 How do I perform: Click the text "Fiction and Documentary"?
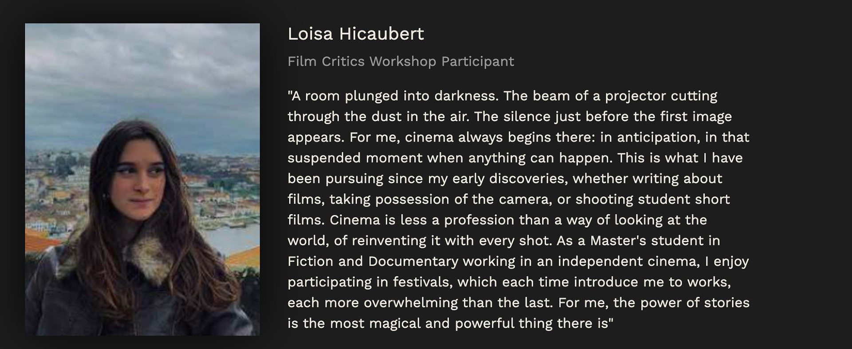coord(372,261)
